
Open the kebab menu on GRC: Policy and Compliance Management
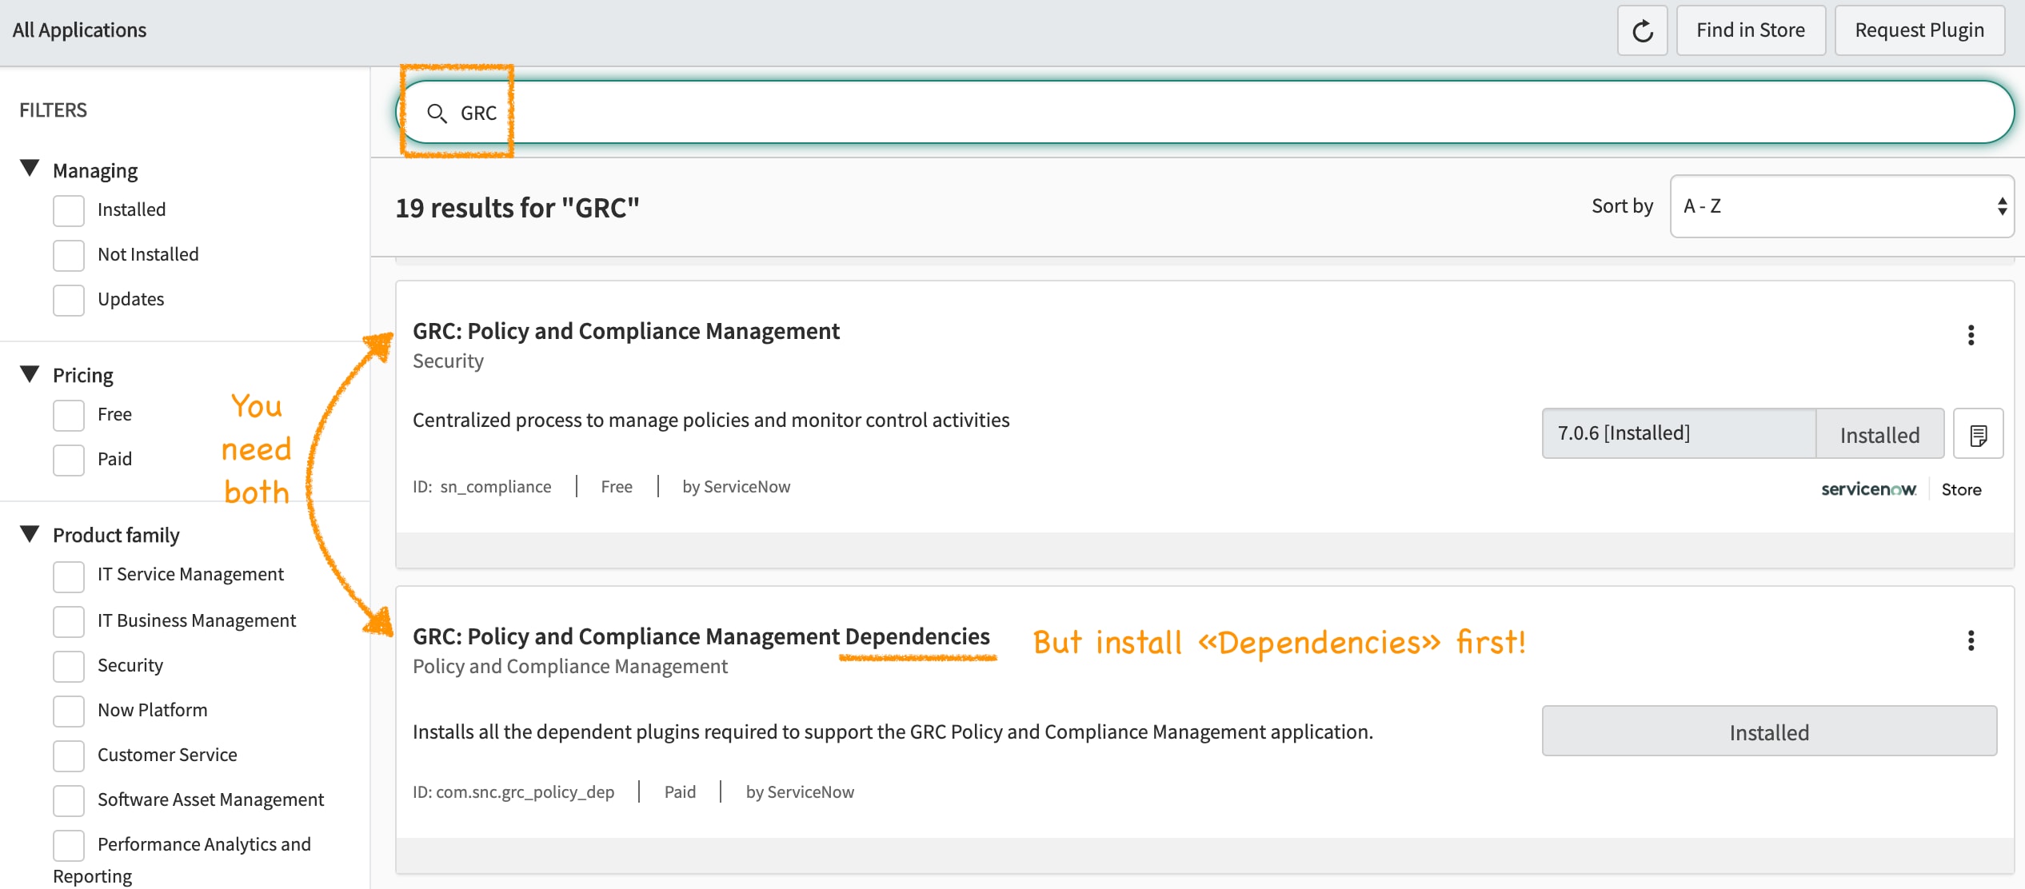[x=1971, y=335]
